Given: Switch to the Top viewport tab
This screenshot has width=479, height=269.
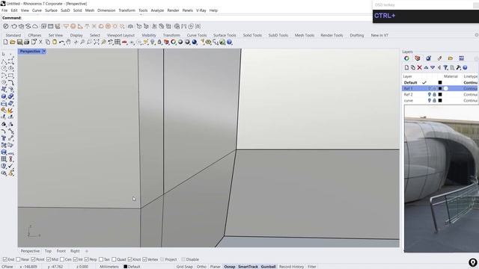Looking at the screenshot, I should click(x=48, y=251).
